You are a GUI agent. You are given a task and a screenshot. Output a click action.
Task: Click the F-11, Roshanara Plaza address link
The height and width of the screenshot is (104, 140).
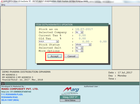(12, 94)
